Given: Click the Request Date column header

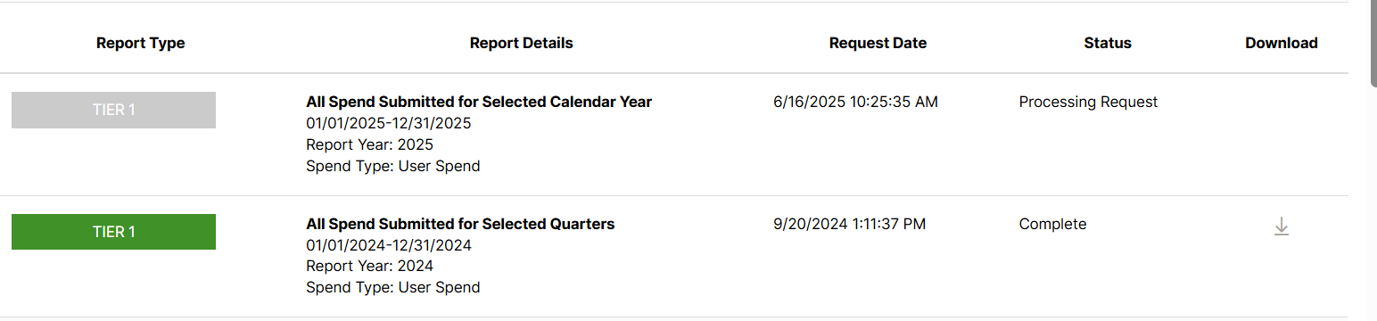Looking at the screenshot, I should click(878, 43).
